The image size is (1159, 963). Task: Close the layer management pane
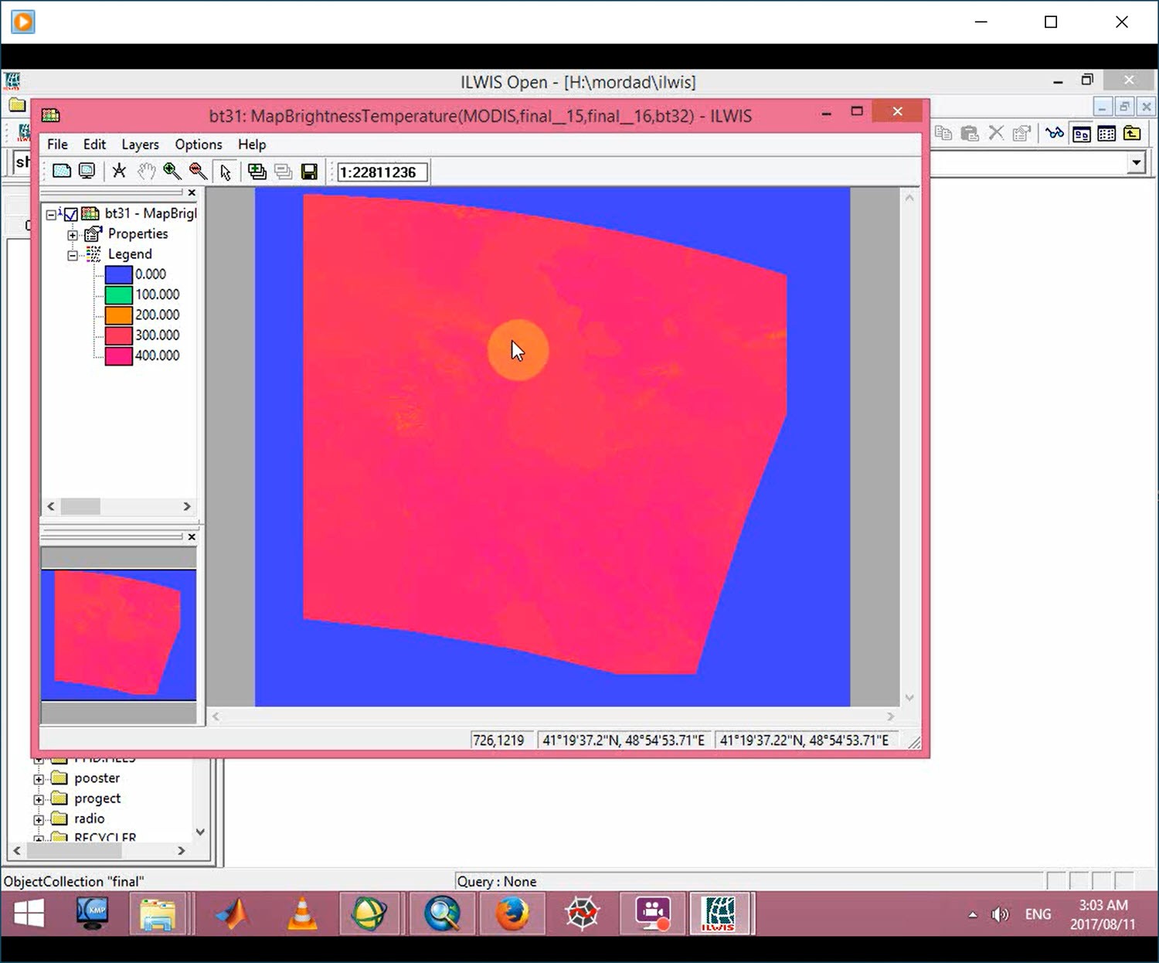pyautogui.click(x=192, y=192)
